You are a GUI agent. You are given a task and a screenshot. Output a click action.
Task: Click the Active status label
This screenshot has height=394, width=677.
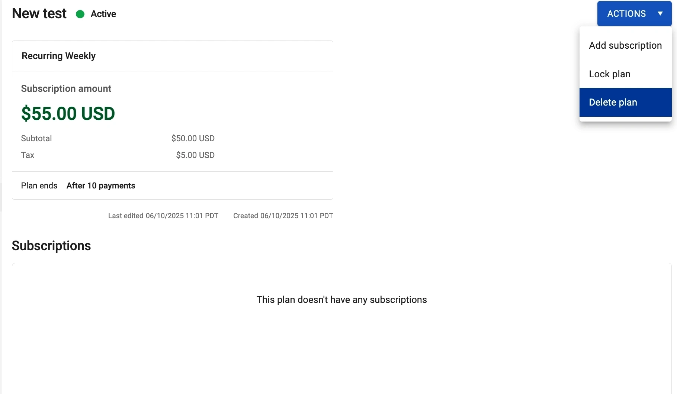click(103, 14)
